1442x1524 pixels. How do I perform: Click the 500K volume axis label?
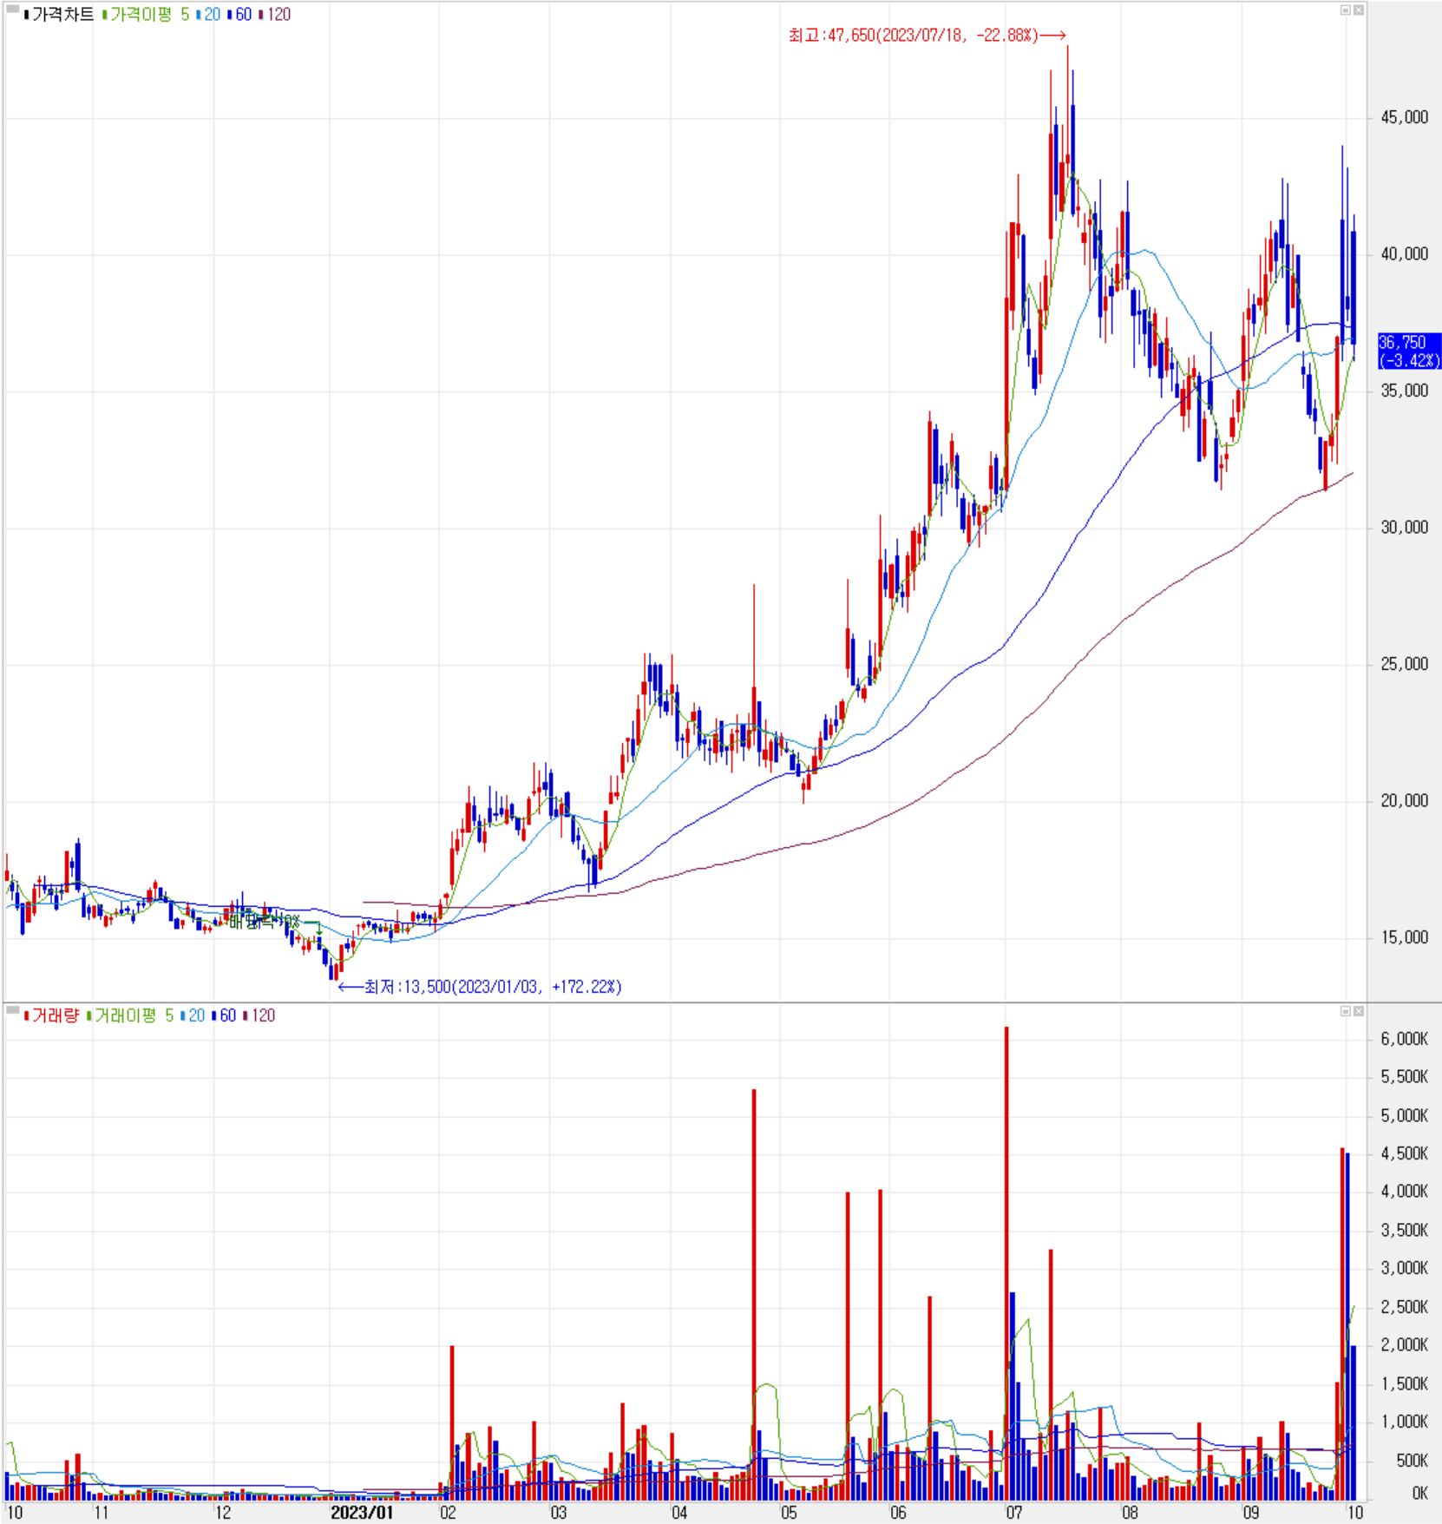(x=1412, y=1460)
